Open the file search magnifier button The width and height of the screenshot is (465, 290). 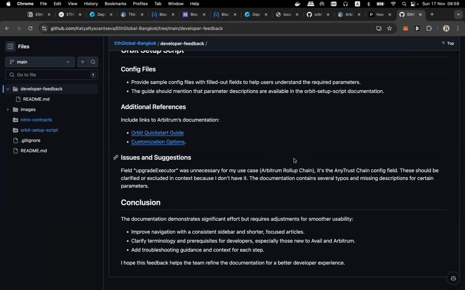93,62
